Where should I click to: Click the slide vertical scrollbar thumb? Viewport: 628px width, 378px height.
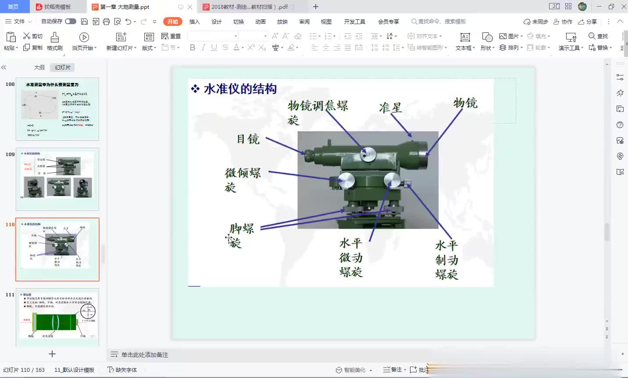[607, 232]
